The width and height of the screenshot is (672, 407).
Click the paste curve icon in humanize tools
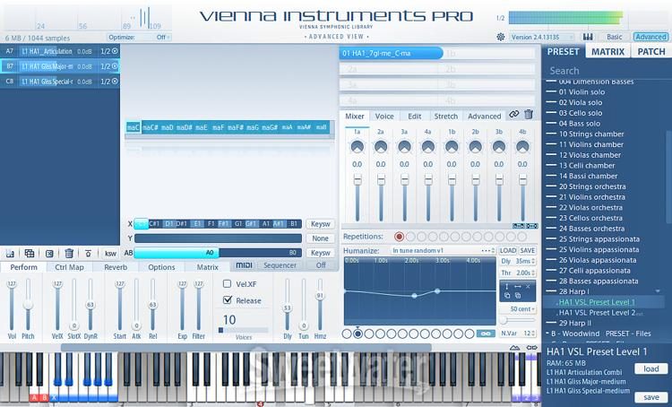click(518, 296)
